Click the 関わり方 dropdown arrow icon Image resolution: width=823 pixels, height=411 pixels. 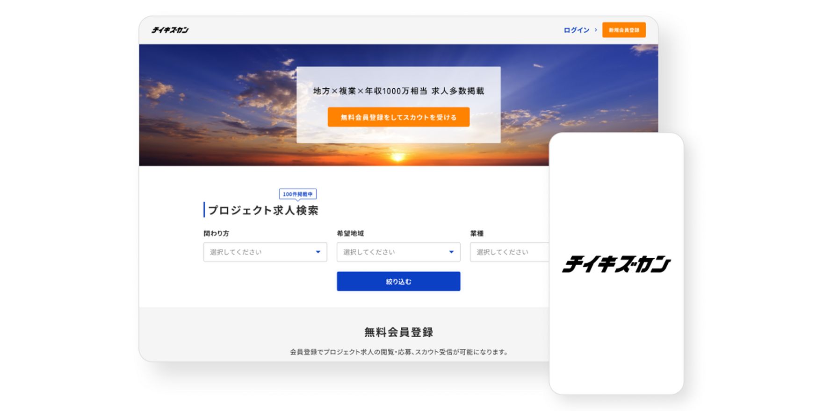pyautogui.click(x=318, y=252)
